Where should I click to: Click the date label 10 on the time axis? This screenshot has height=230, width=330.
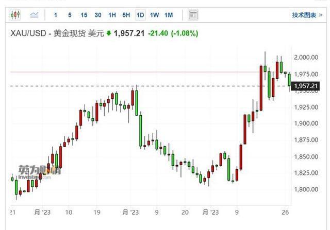[x=69, y=213]
